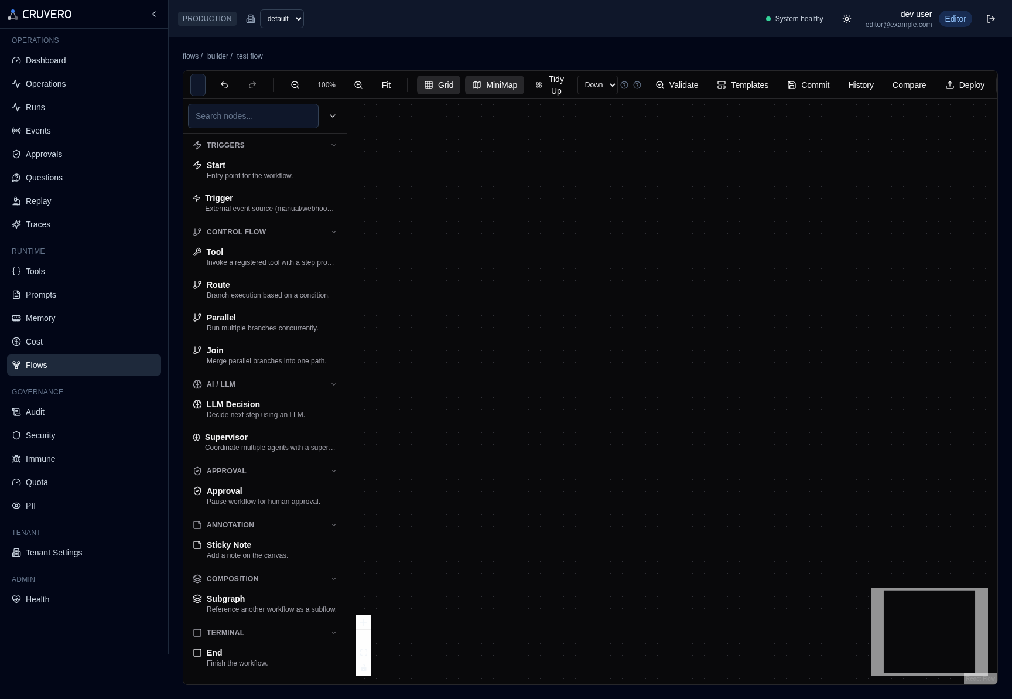Viewport: 1012px width, 699px height.
Task: Collapse the sidebar with the chevron next to CRUVERO
Action: tap(154, 14)
